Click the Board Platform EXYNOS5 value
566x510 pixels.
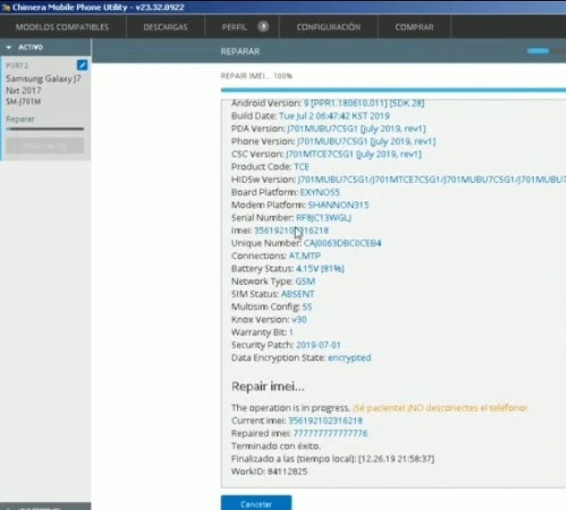coord(320,192)
